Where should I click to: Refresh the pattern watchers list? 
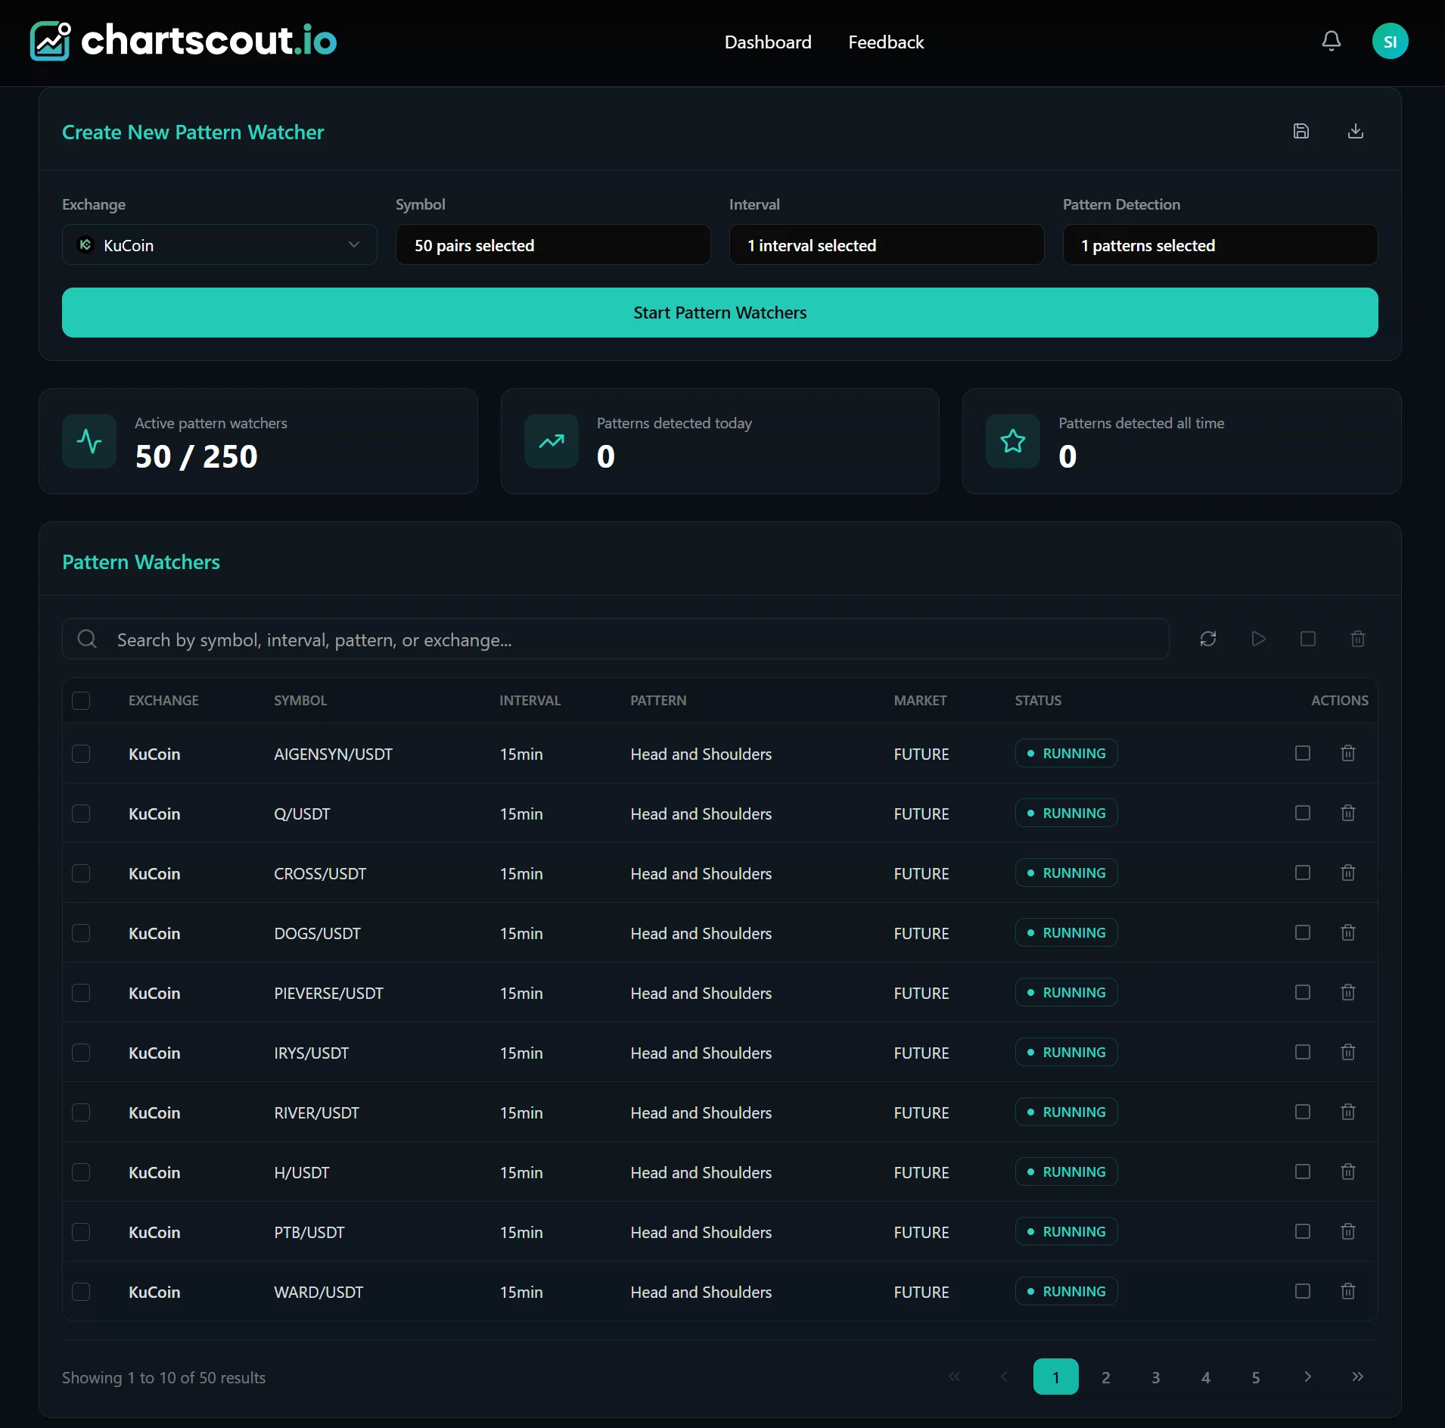pos(1207,639)
